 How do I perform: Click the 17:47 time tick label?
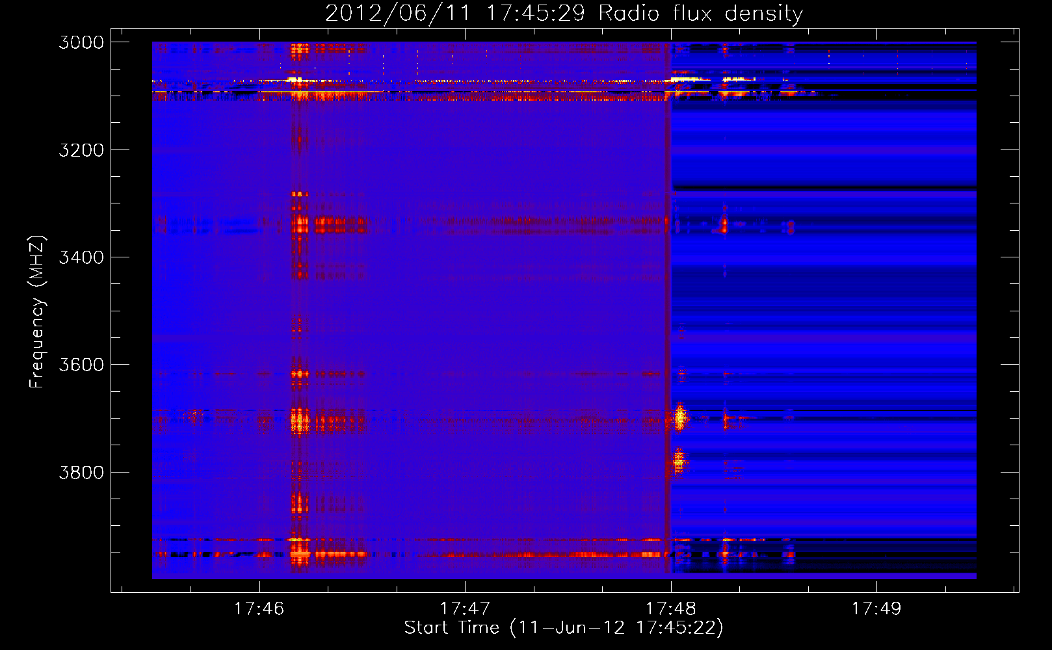coord(465,608)
